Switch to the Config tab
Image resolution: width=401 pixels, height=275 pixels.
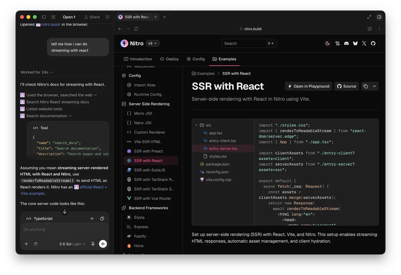(196, 59)
